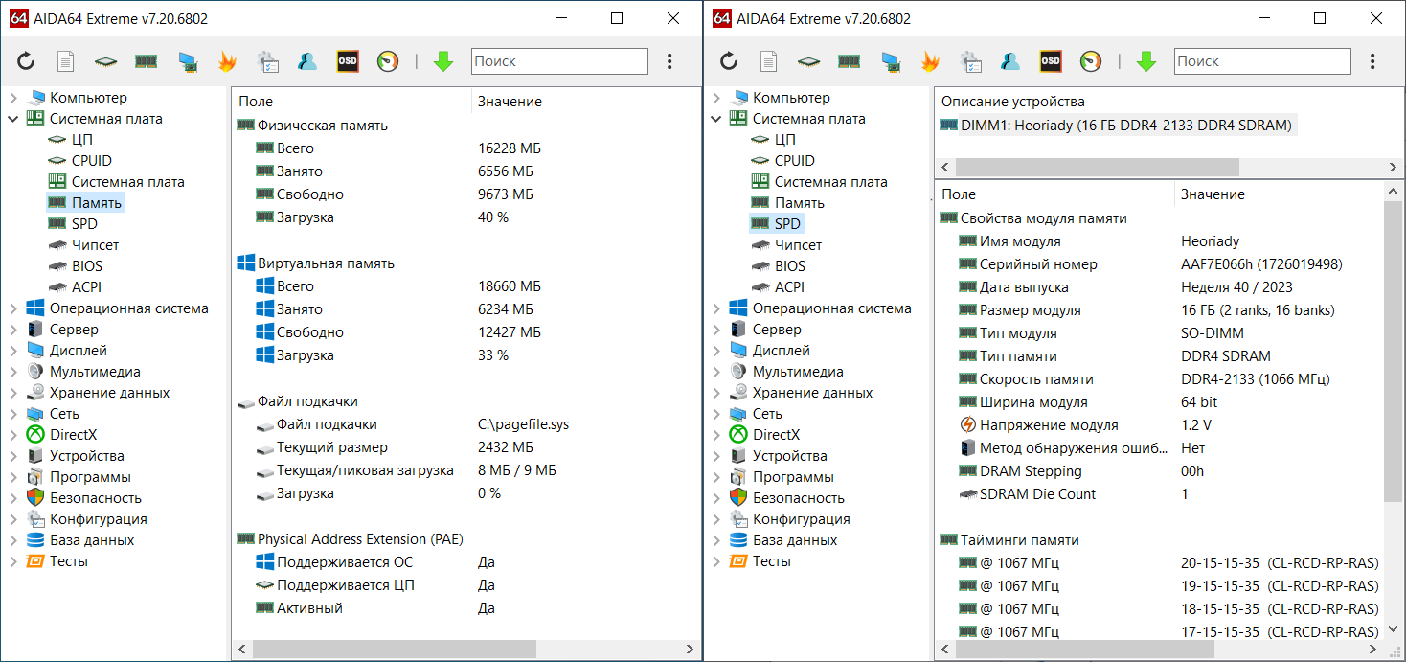Select Память in the right window tree
This screenshot has width=1406, height=662.
tap(800, 203)
